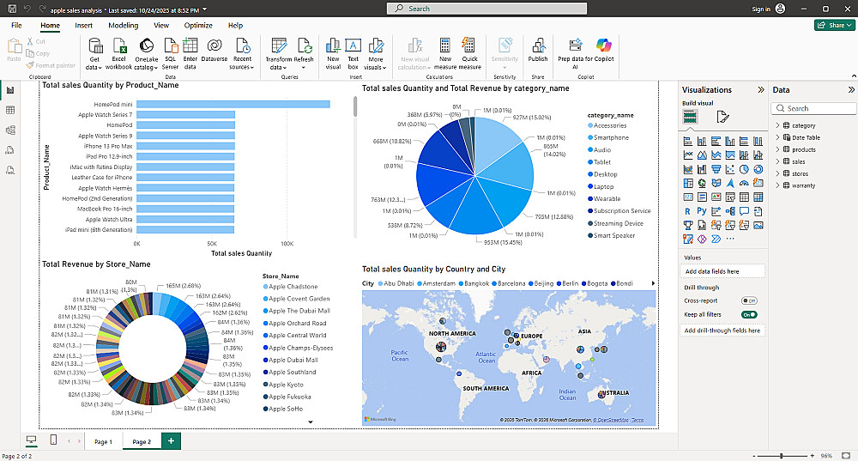Expand the products table
Viewport: 858px width, 461px height.
tap(777, 149)
